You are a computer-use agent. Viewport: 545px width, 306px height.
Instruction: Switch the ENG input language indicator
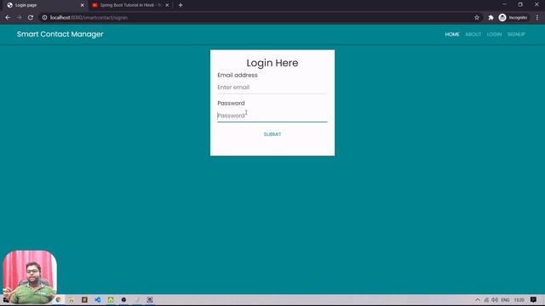505,300
